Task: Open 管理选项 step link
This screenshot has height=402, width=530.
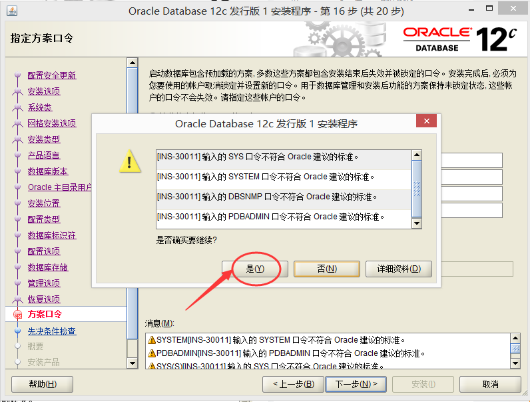Action: pos(44,283)
